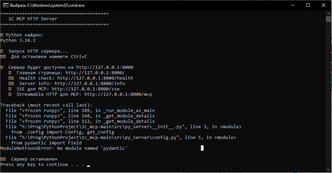
Task: Click the __init__.py file path in traceback
Action: (x=103, y=127)
